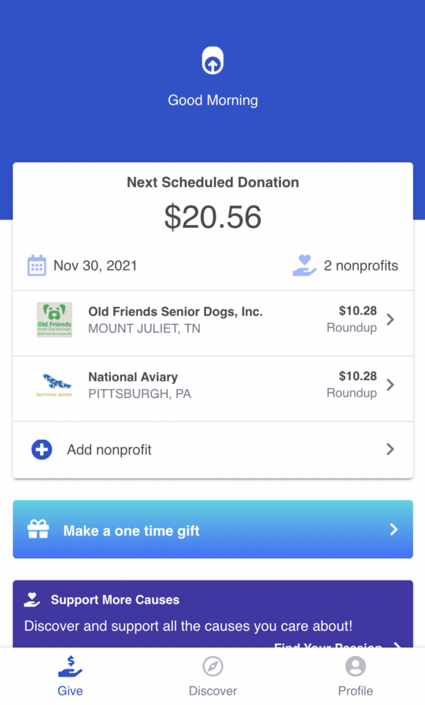Switch to the Discover tab label
The height and width of the screenshot is (705, 425).
tap(213, 691)
